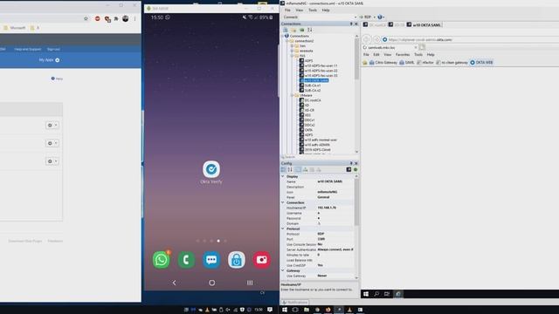
Task: Open mRemoteNG View menu
Action: [x=299, y=10]
